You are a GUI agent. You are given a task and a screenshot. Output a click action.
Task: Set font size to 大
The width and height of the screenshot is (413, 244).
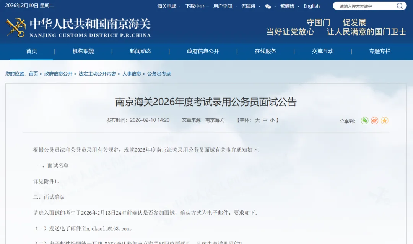[257, 120]
